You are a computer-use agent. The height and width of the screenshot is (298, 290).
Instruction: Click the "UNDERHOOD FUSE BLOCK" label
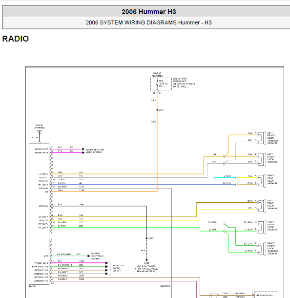click(180, 80)
